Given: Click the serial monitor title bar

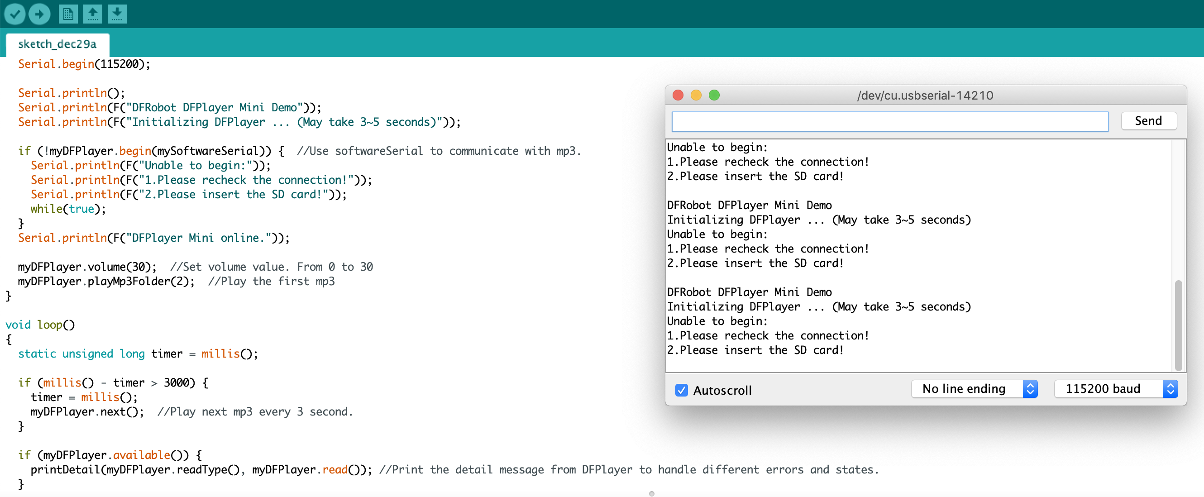Looking at the screenshot, I should (x=926, y=96).
